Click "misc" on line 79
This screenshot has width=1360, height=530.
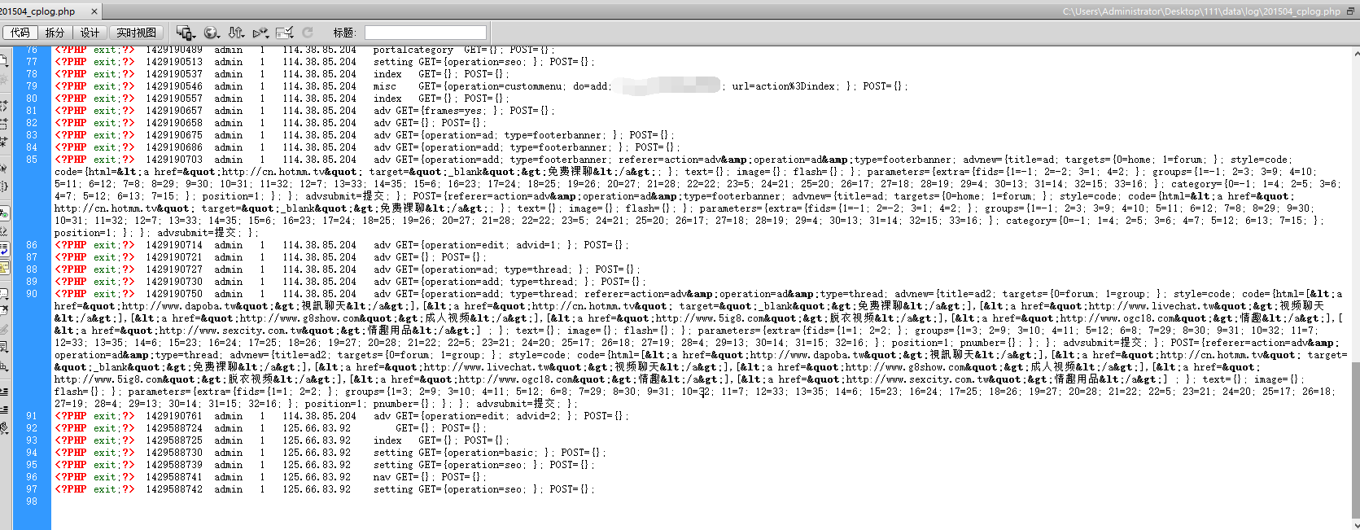coord(385,86)
